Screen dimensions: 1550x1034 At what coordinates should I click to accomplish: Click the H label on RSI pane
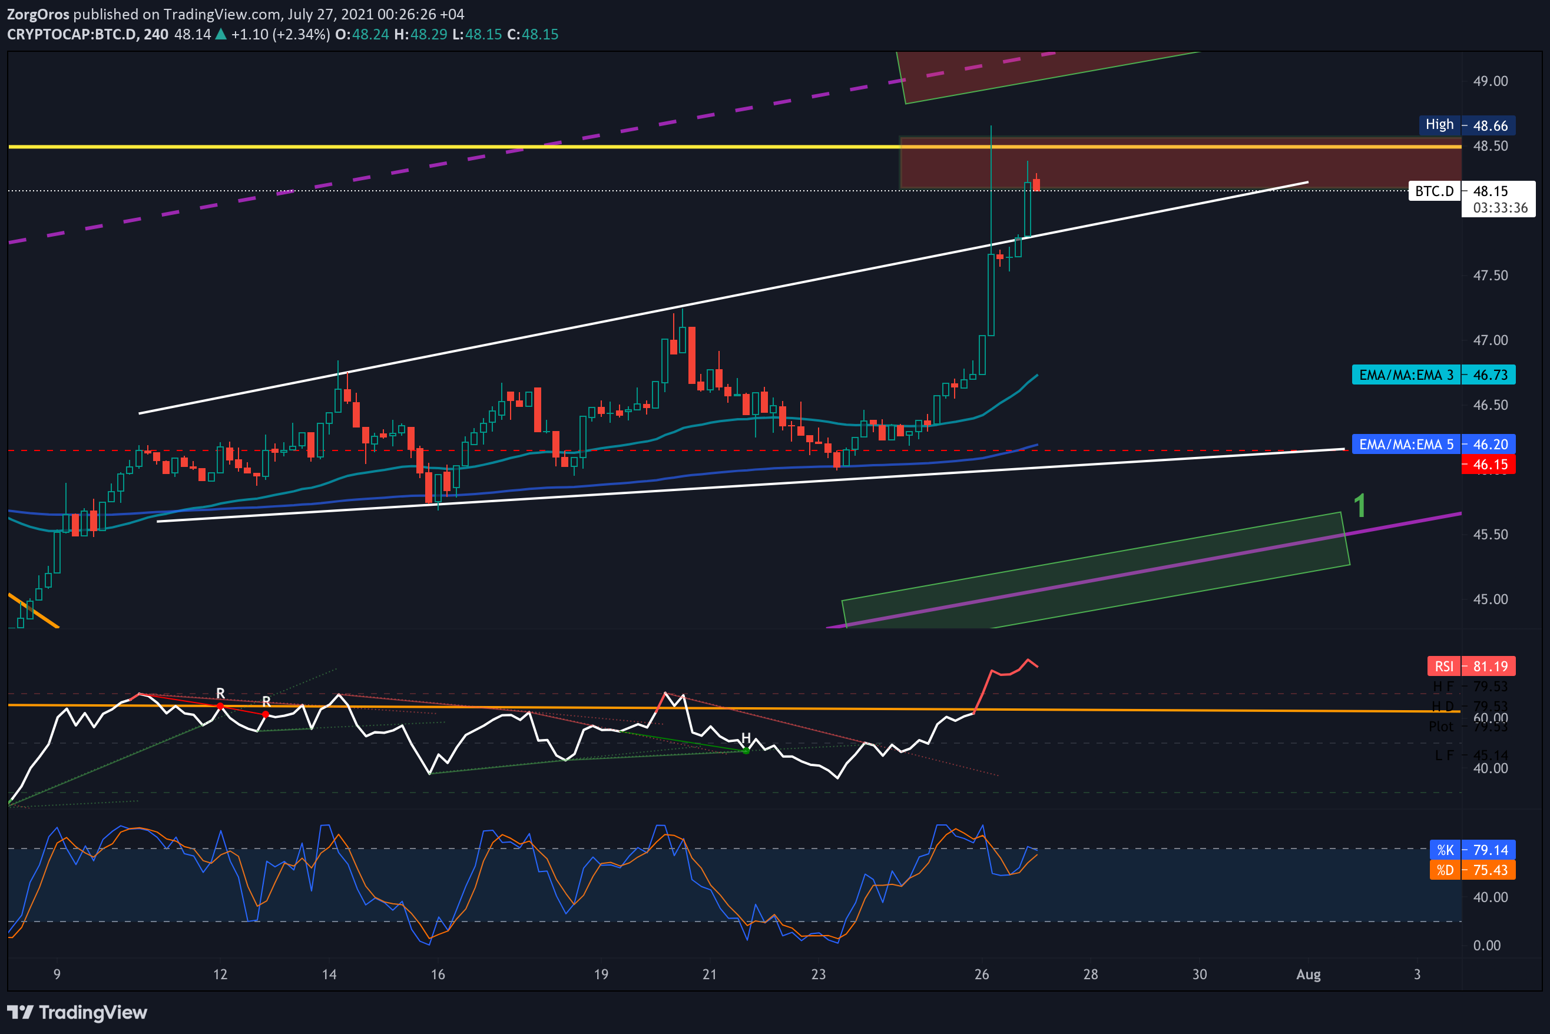click(x=746, y=738)
